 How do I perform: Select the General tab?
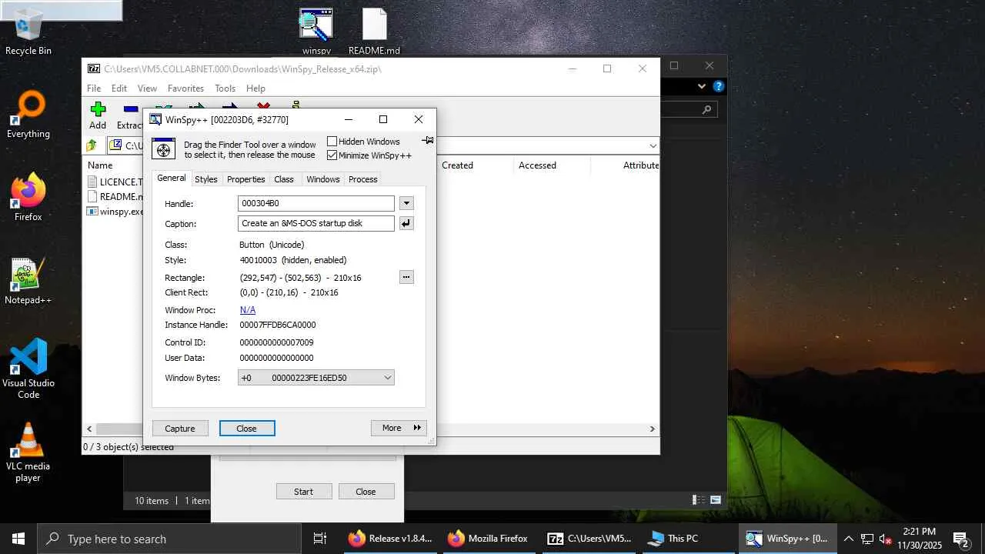pyautogui.click(x=172, y=179)
